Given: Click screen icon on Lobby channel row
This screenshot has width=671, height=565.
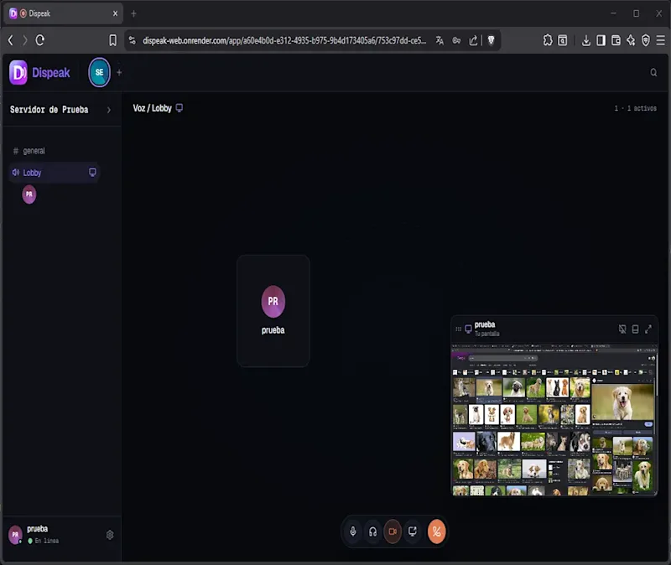Looking at the screenshot, I should click(92, 172).
